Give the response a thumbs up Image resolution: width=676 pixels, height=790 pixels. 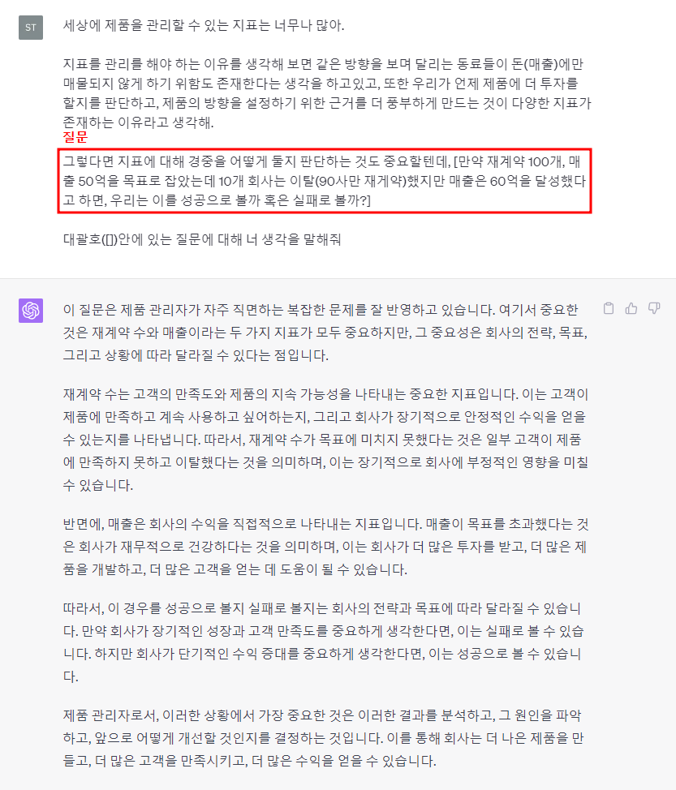pyautogui.click(x=631, y=308)
